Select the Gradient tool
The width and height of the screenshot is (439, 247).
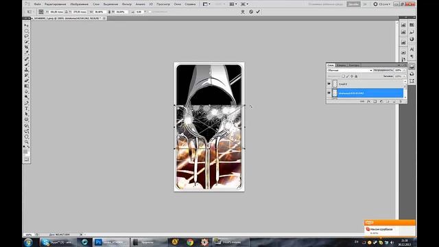click(26, 86)
